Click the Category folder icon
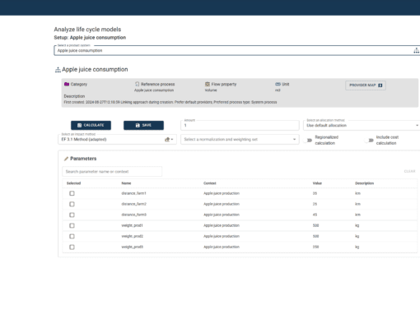This screenshot has width=420, height=314. tap(67, 84)
